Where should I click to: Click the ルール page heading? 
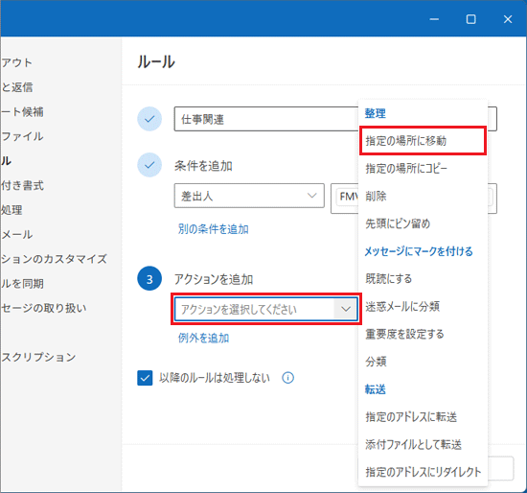click(156, 62)
